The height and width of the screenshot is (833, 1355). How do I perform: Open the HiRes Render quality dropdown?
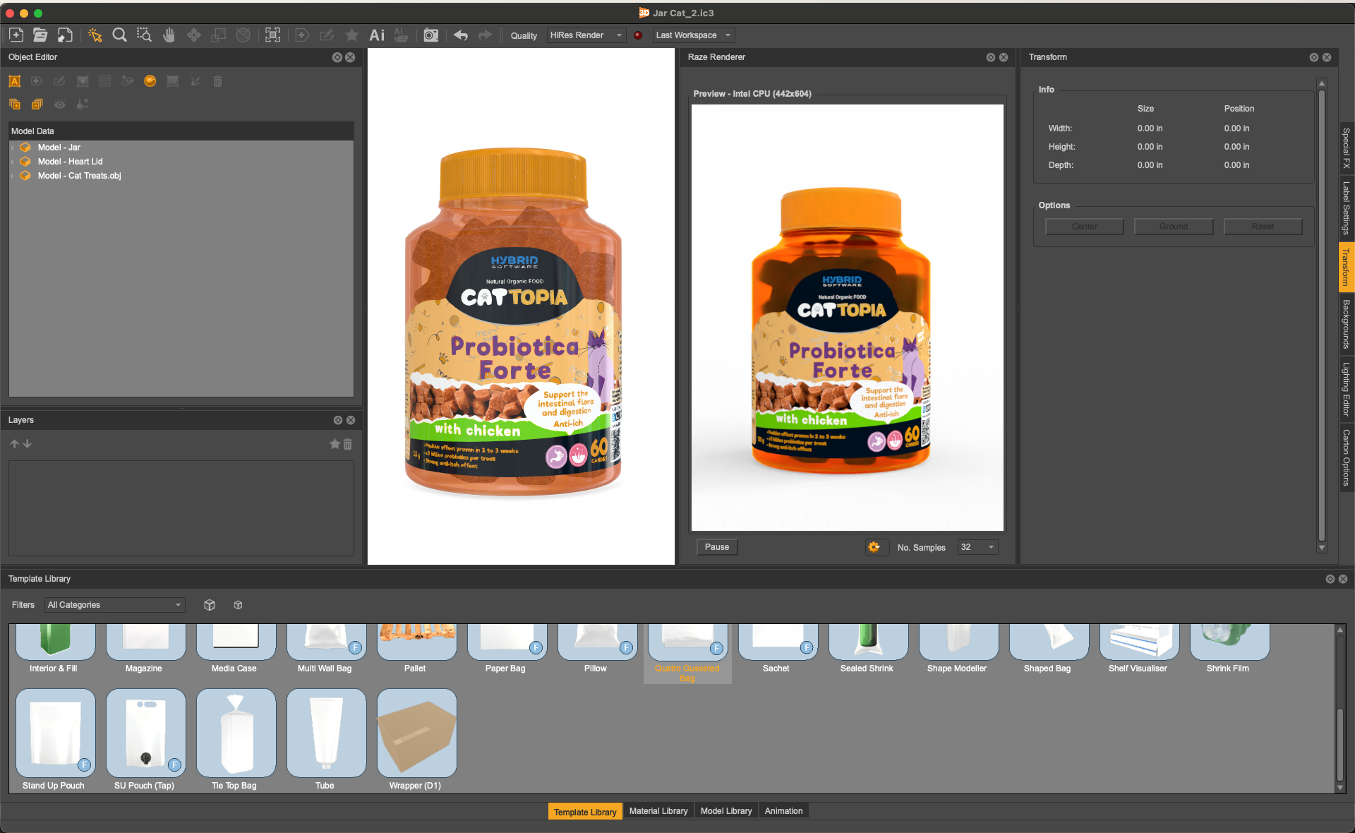(586, 35)
